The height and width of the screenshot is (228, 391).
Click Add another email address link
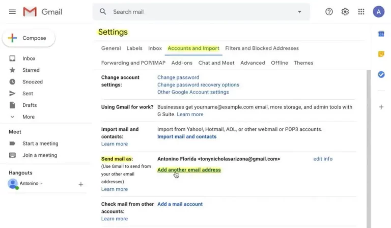pos(189,170)
